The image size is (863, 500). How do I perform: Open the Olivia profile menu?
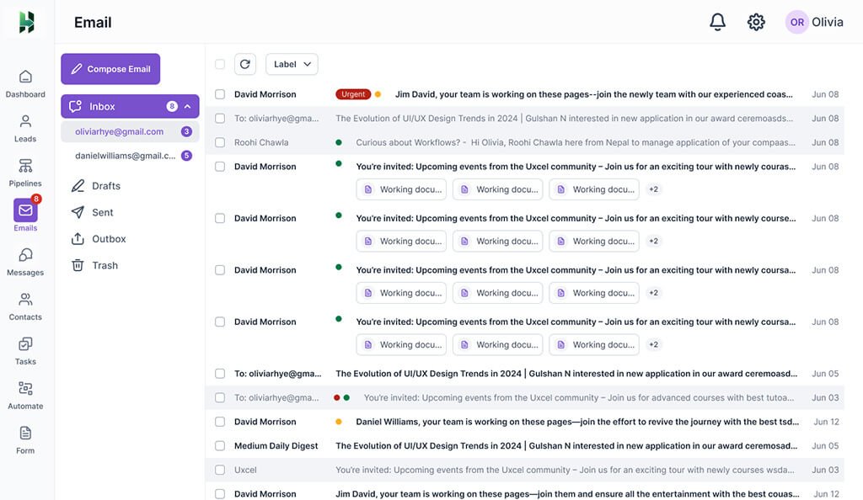814,21
